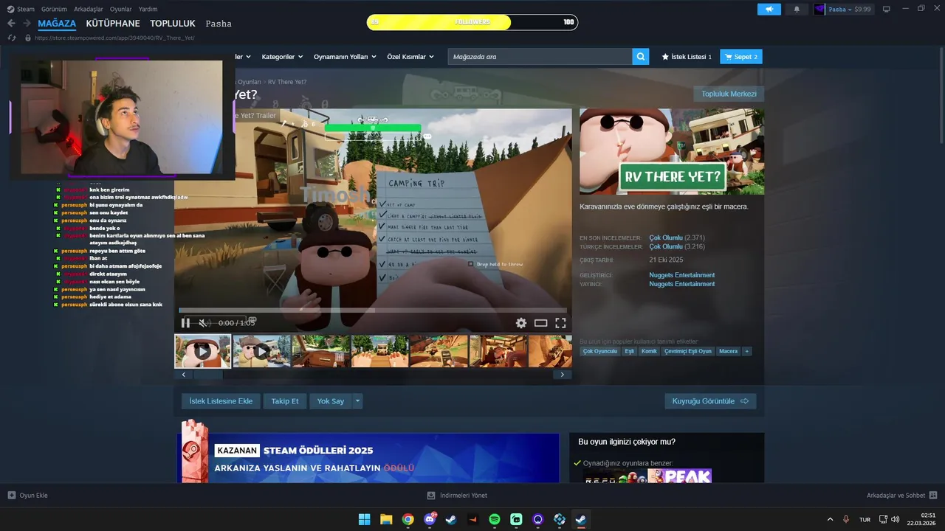Open the announcements megaphone button
Screen dimensions: 945x531
[x=769, y=10]
